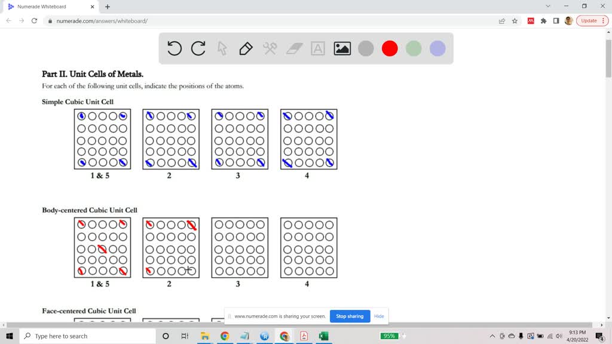Switch to the Numerade Whiteboard tab
This screenshot has width=612, height=344.
[54, 7]
